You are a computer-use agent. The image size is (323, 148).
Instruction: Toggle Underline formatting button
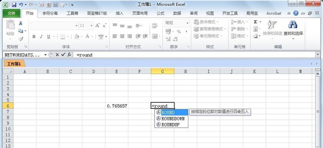(48, 37)
